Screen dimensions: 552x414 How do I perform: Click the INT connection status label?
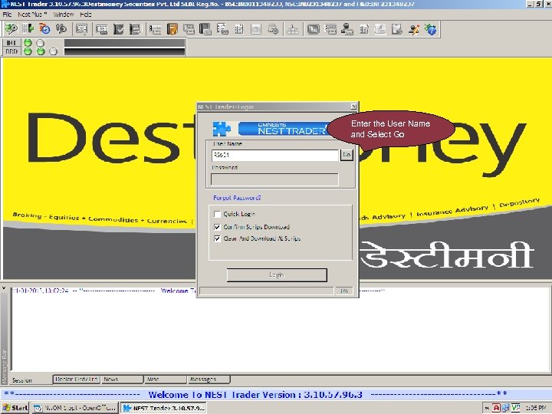[11, 43]
